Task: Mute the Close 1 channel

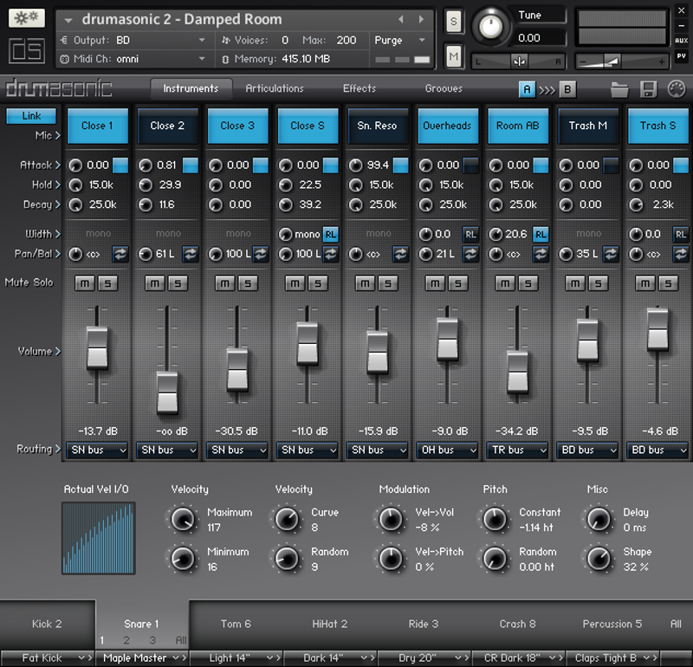Action: coord(85,283)
